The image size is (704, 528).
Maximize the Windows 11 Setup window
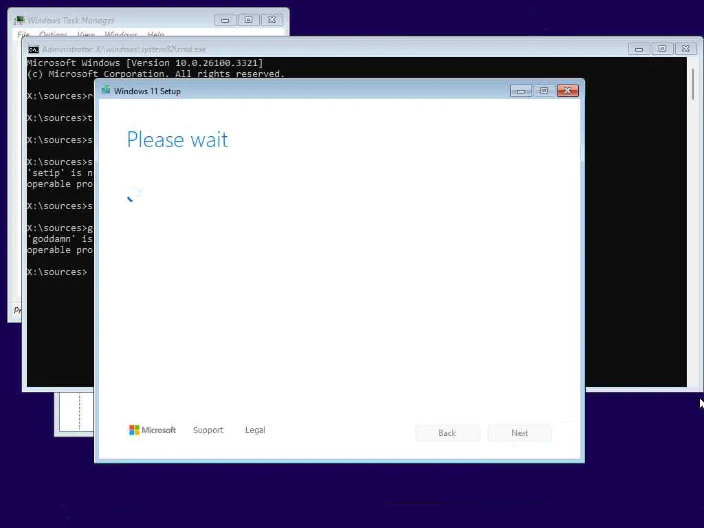pyautogui.click(x=544, y=91)
